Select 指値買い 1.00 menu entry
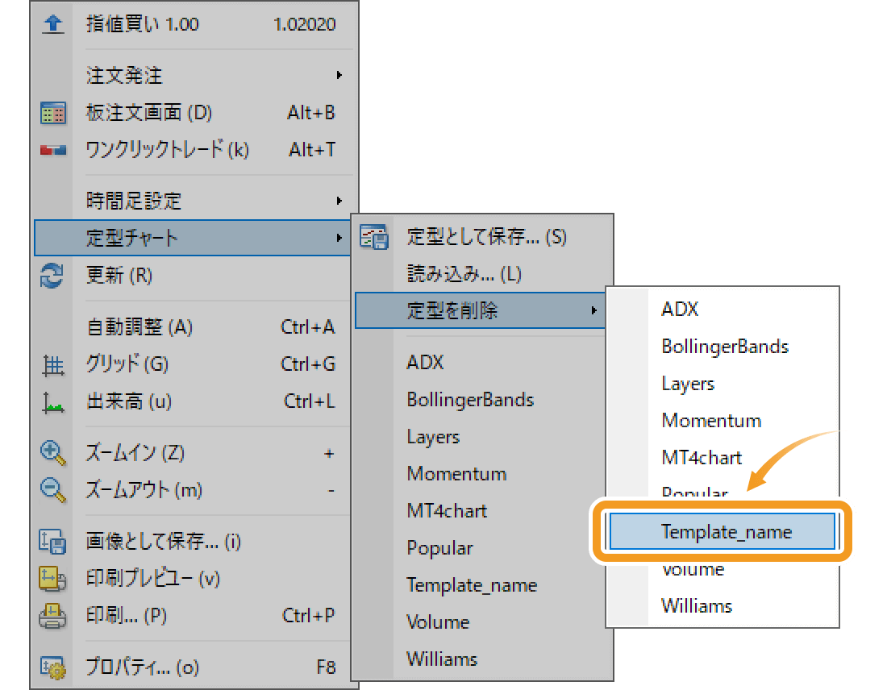Viewport: 887px width, 690px height. [194, 24]
